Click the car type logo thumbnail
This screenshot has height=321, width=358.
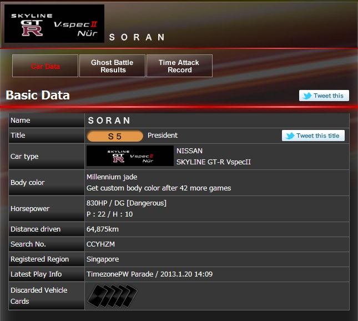130,156
